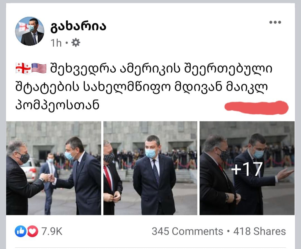Open the გახარია profile name link
301x249 pixels.
coord(78,26)
